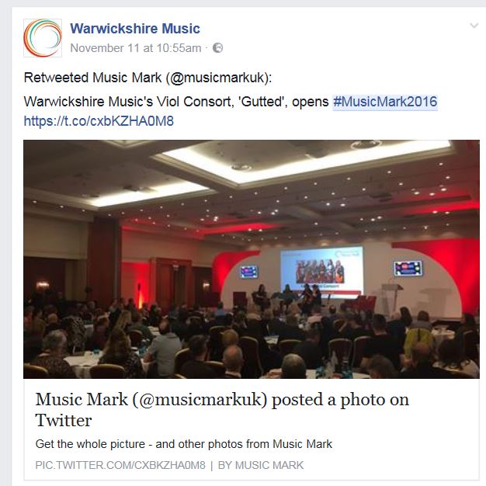Open the https://t.co/cxbKZHA0M8 link
Viewport: 486px width, 486px height.
99,121
